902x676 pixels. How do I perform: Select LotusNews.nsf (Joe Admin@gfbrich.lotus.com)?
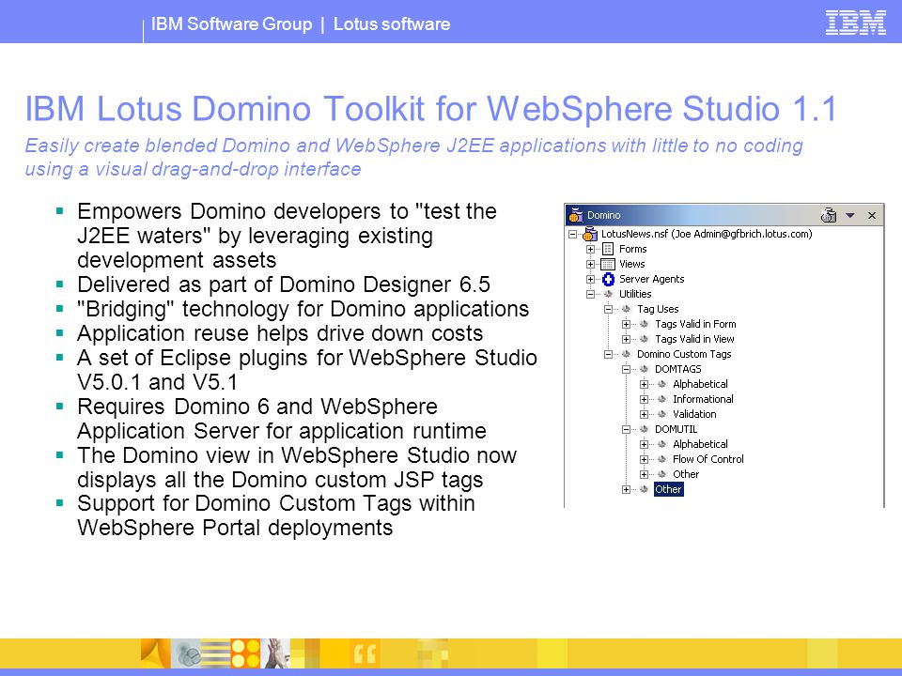pos(707,234)
